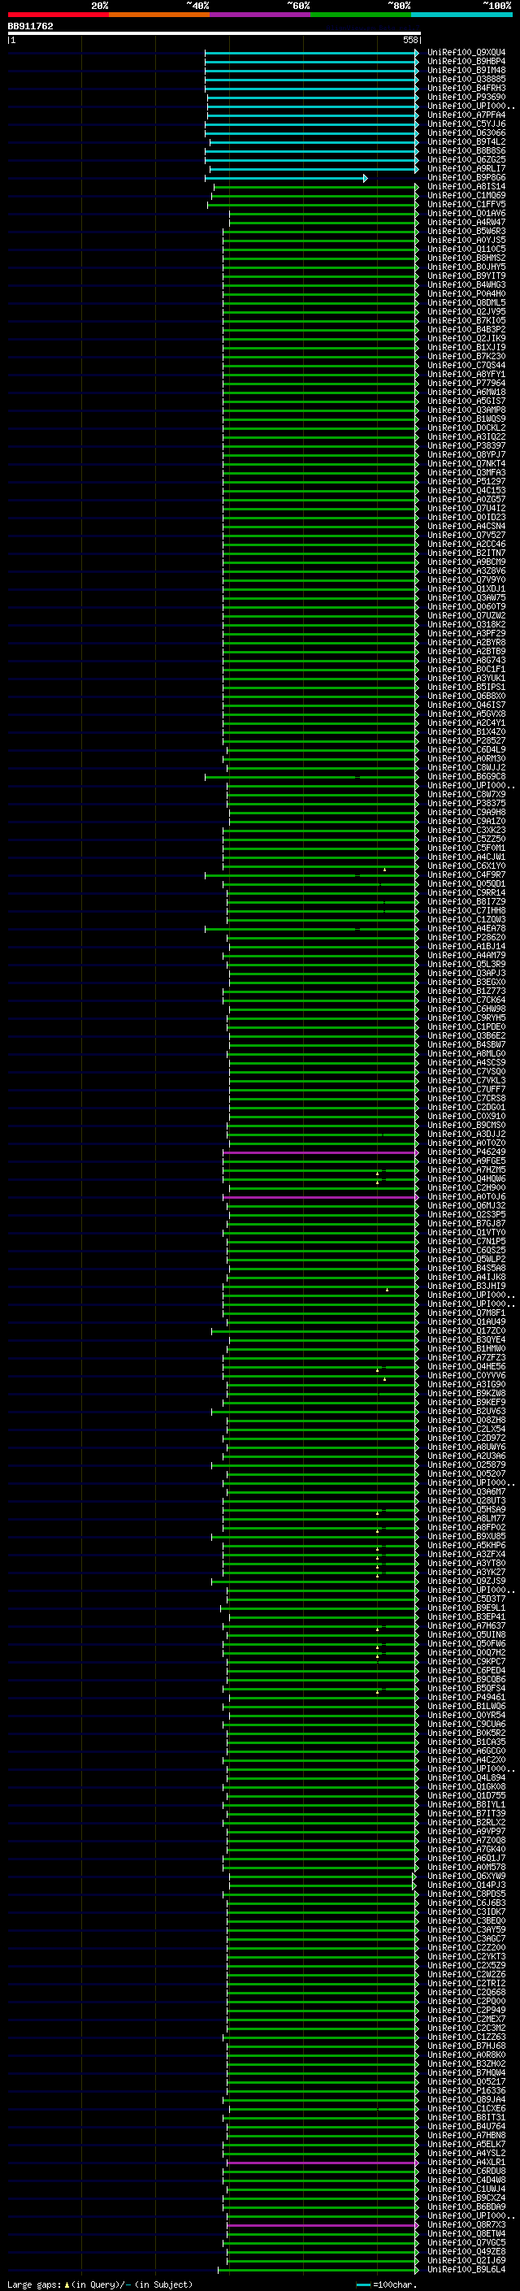This screenshot has width=520, height=2291.
Task: Open hit UniRef100_B9HBP4
Action: pyautogui.click(x=466, y=62)
